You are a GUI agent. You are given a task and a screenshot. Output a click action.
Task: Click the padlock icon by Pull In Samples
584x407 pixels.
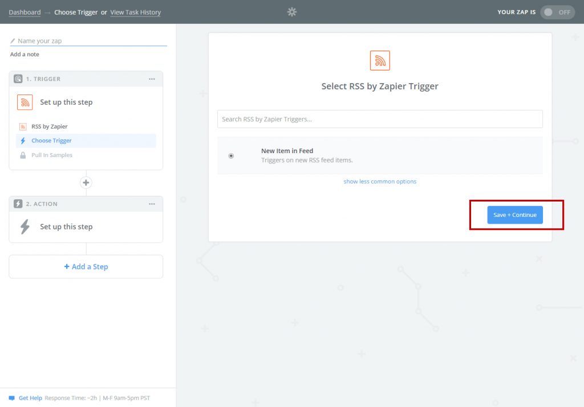[23, 155]
